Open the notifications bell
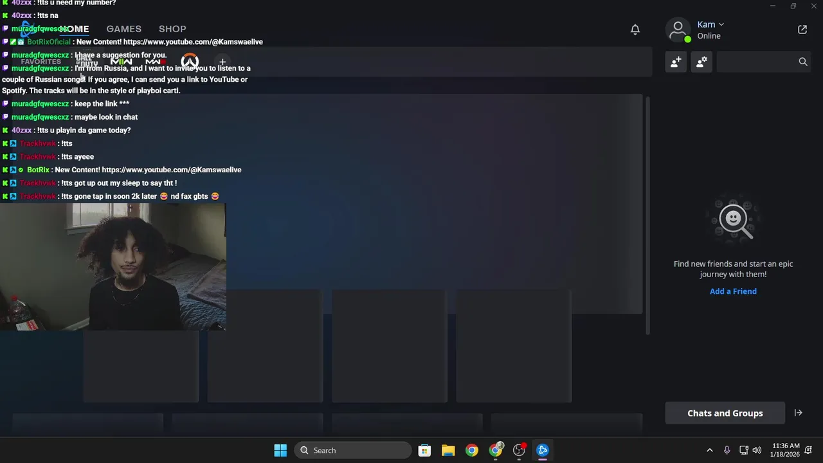 pyautogui.click(x=635, y=30)
